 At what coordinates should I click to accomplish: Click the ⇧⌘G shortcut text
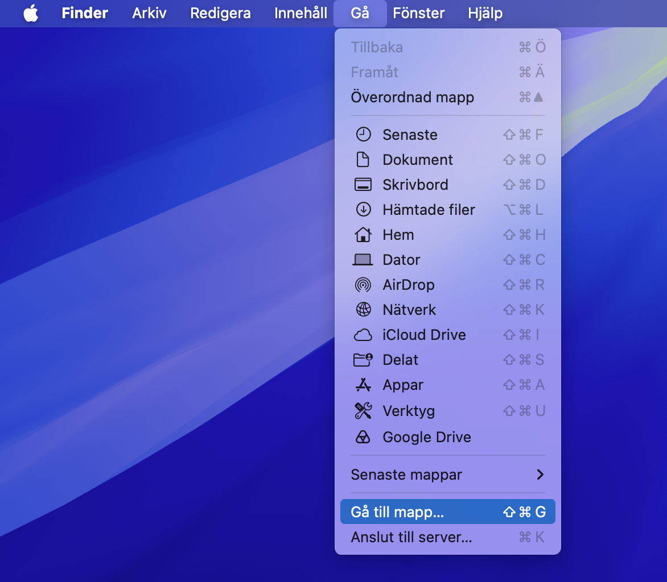click(524, 512)
